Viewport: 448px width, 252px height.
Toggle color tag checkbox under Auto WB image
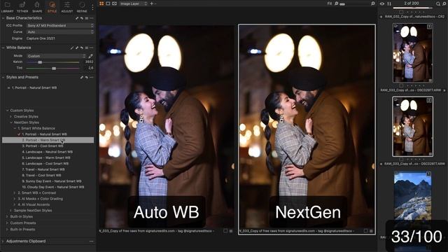pyautogui.click(x=225, y=231)
